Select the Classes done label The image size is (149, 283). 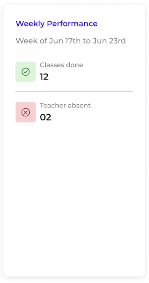tap(61, 65)
